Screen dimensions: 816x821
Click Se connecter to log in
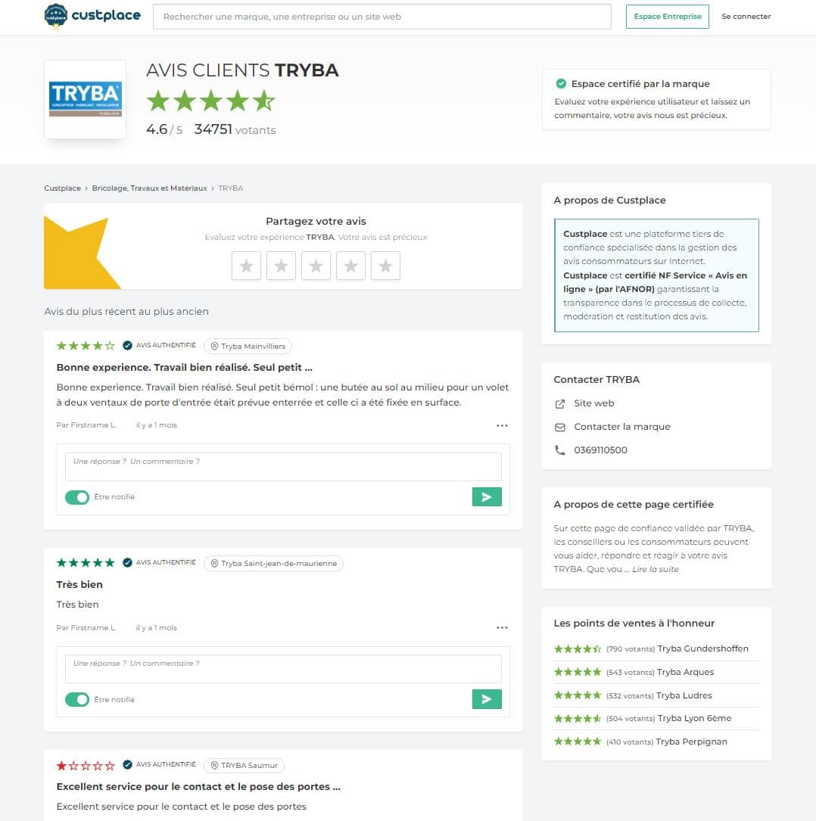pyautogui.click(x=746, y=17)
